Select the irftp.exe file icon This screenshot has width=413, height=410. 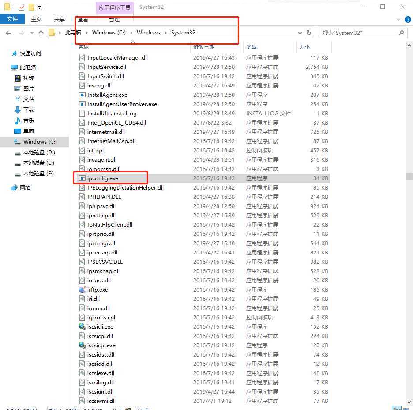click(82, 290)
